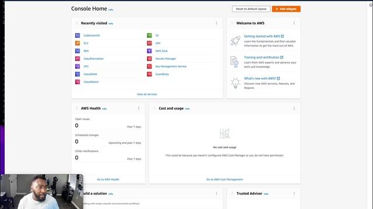Click the CloudWatch service icon
The height and width of the screenshot is (209, 373).
click(78, 82)
